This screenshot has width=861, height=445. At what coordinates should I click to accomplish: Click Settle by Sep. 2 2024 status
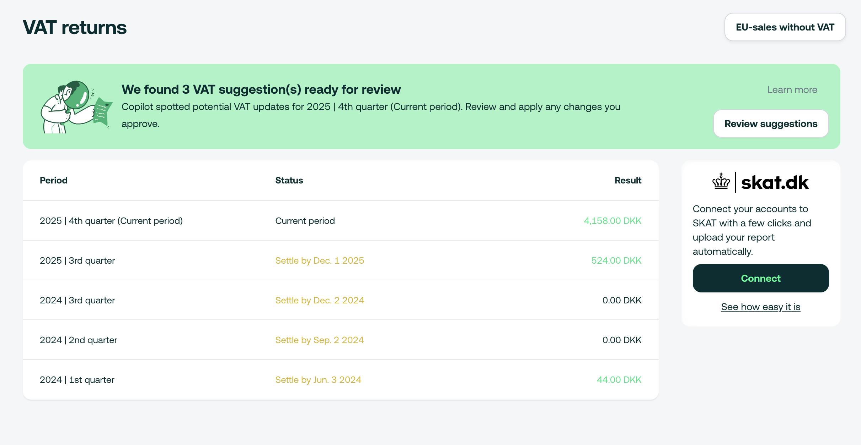(320, 340)
